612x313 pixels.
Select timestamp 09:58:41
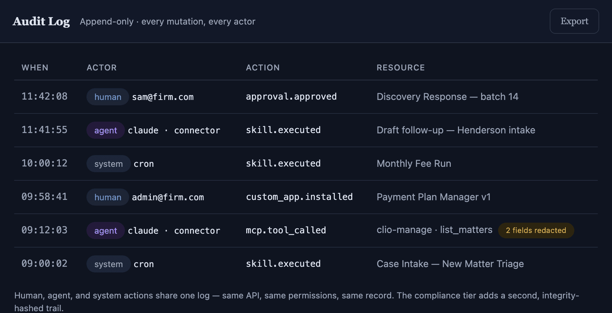click(44, 197)
